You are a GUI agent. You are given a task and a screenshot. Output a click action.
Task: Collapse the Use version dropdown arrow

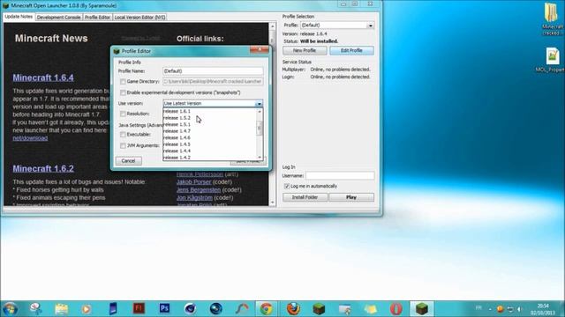pos(259,104)
